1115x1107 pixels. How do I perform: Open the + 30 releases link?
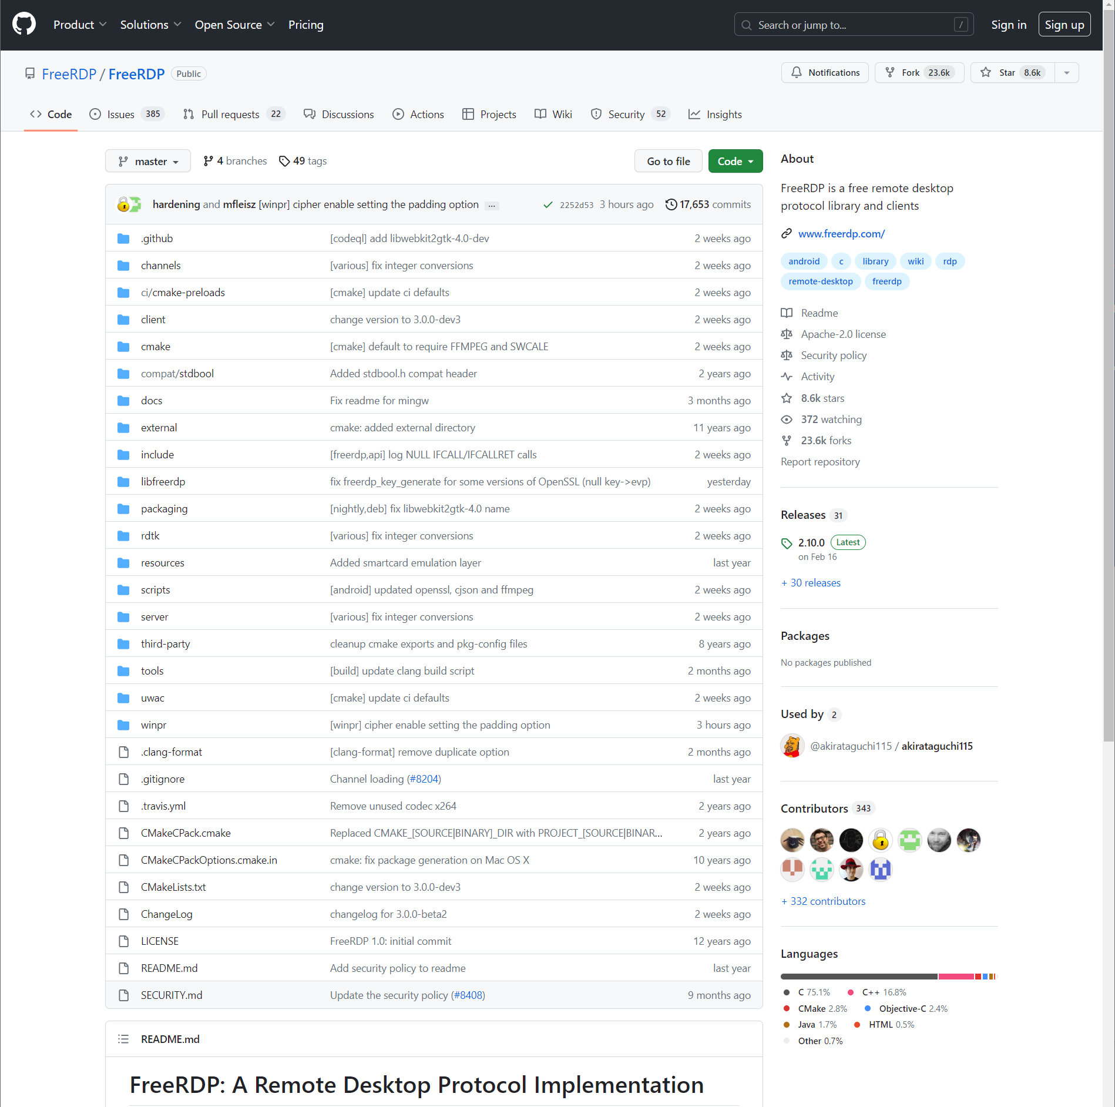coord(811,583)
